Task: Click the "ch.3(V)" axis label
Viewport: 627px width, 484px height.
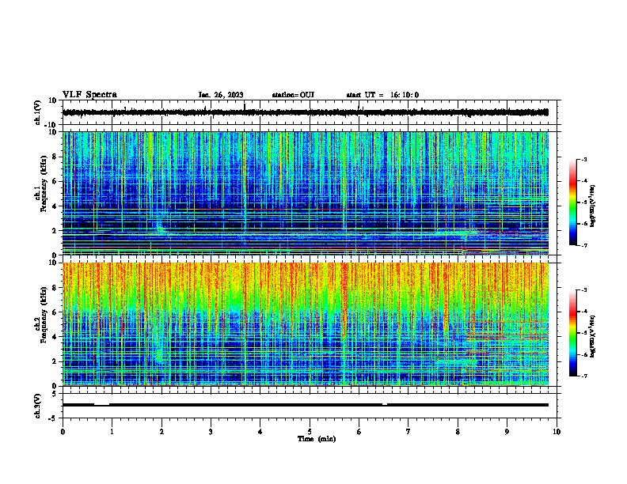Action: (x=38, y=406)
